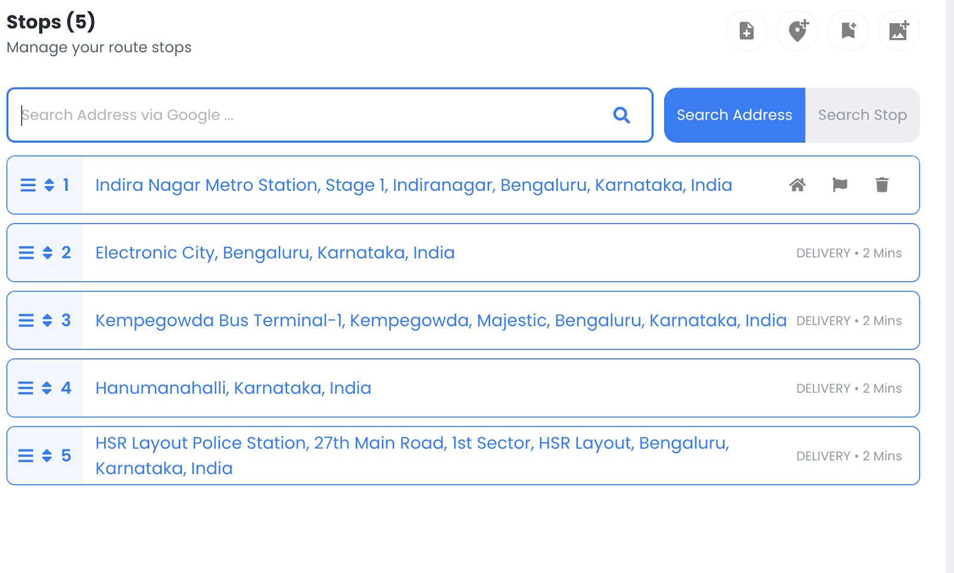The image size is (954, 573).
Task: Focus the Search Address via Google field
Action: pyautogui.click(x=310, y=115)
